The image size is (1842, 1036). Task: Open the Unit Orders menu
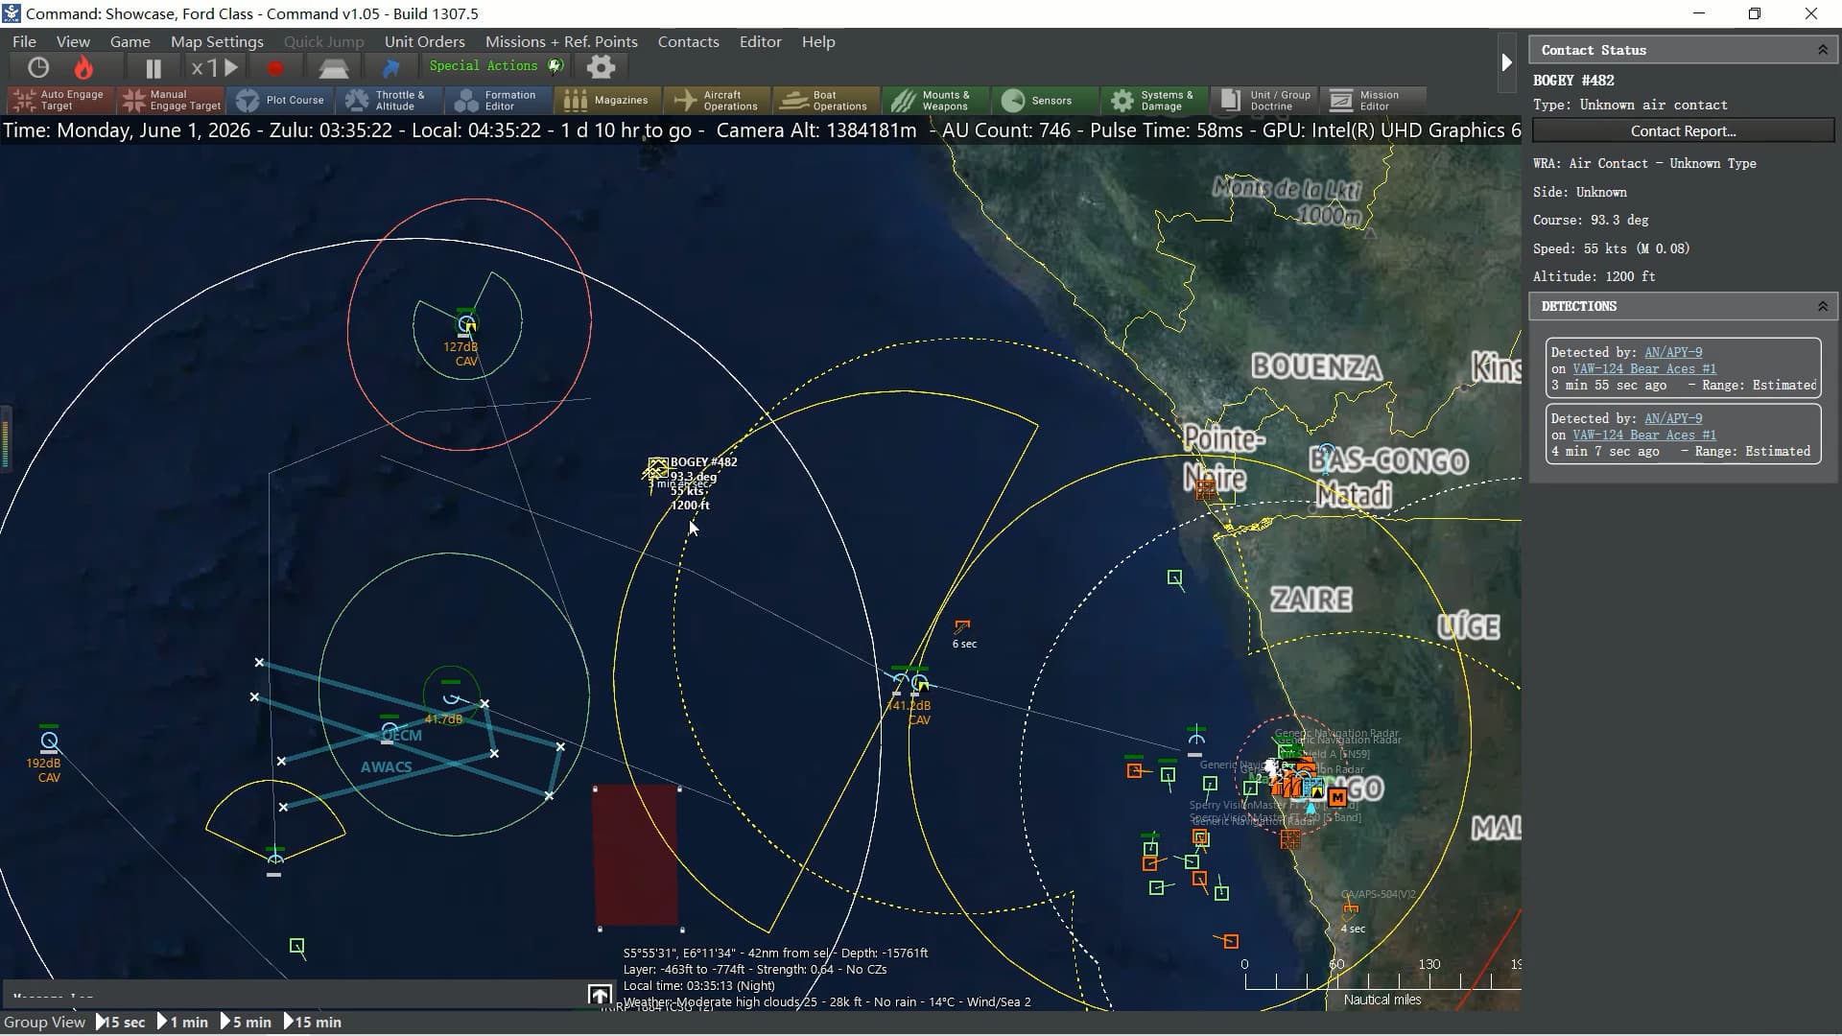(424, 41)
